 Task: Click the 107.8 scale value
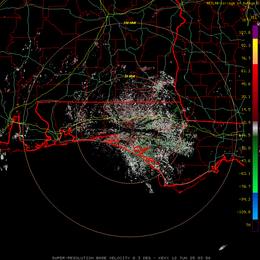[x=245, y=32]
